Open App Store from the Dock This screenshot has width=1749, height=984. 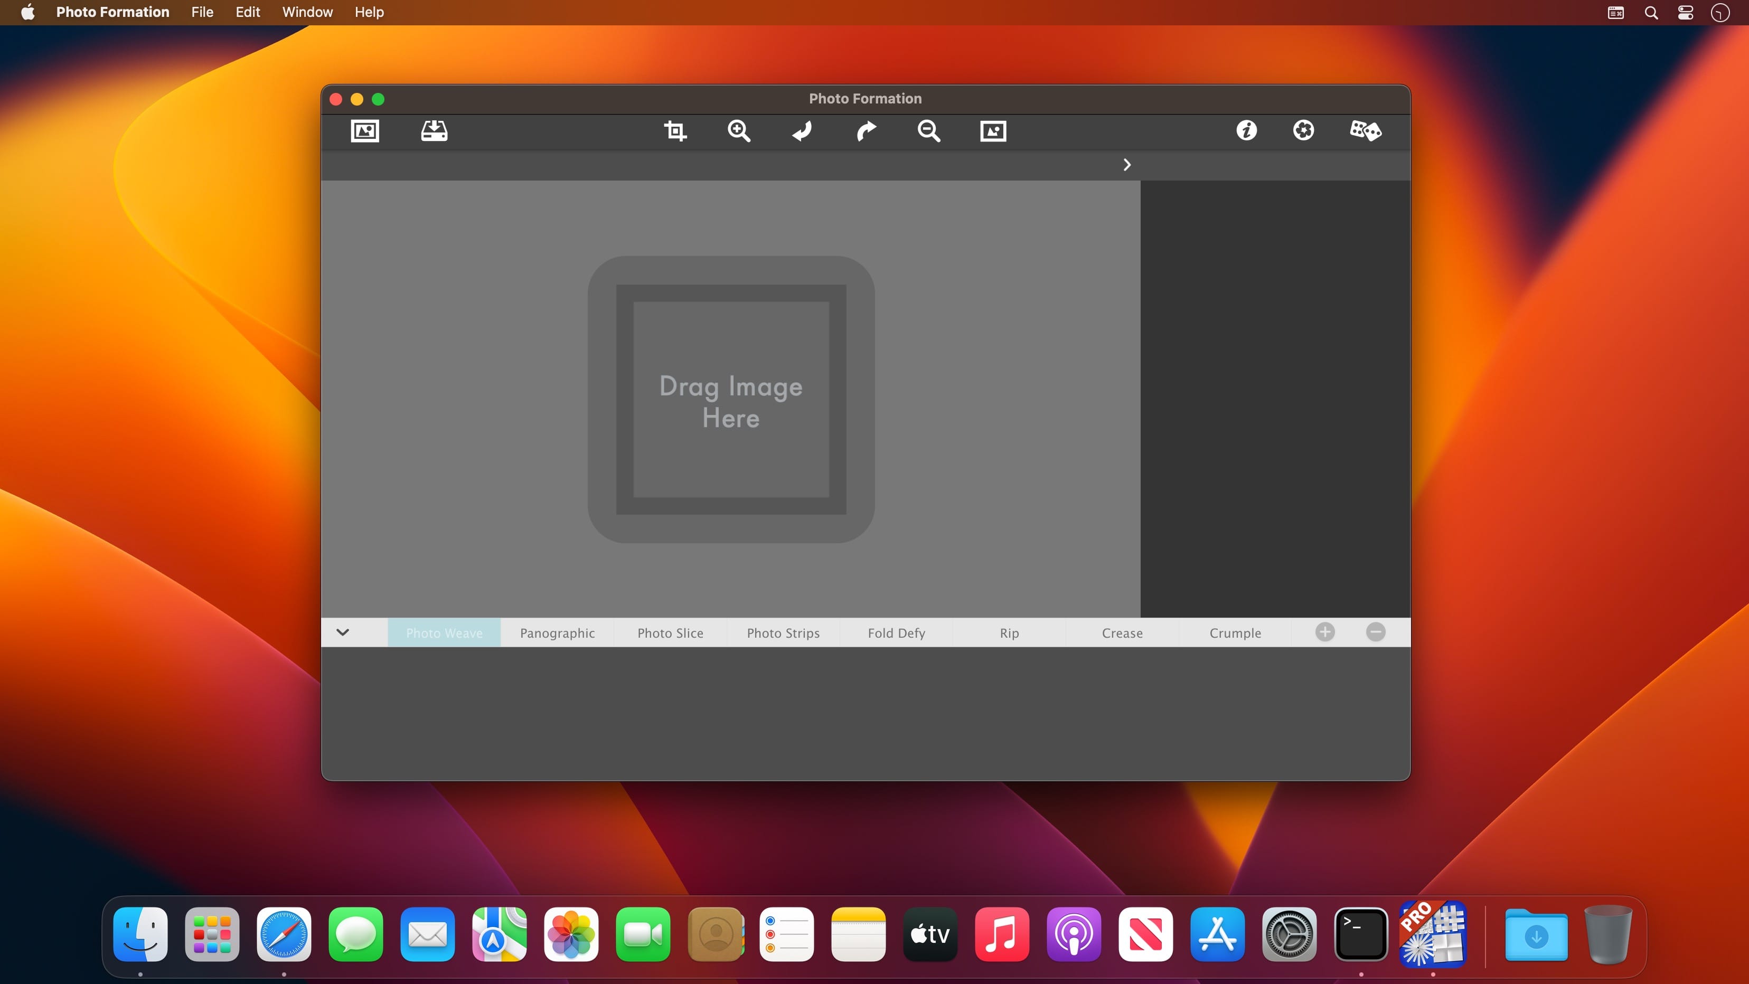(1217, 934)
